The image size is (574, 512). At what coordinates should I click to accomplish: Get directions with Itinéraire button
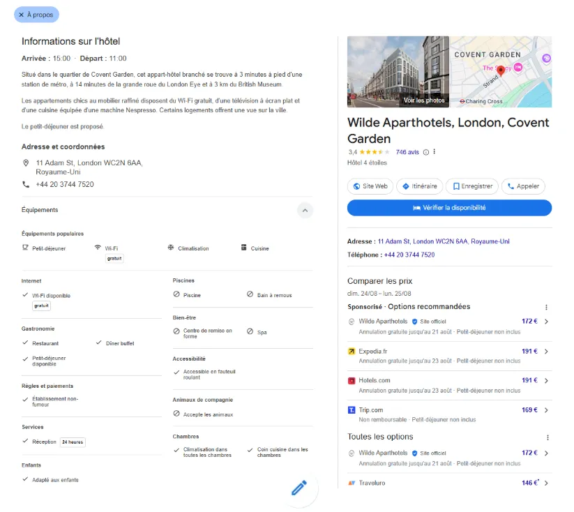pyautogui.click(x=420, y=186)
